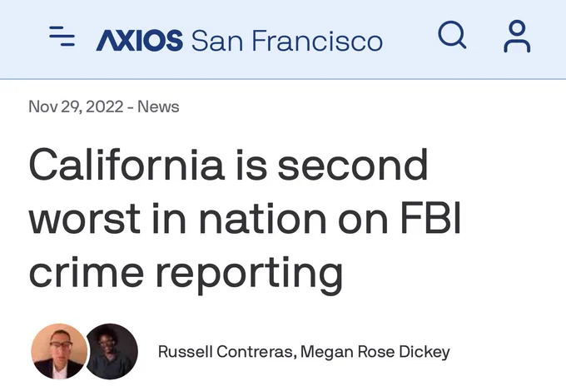
Task: Click Russell Contreras's avatar photo
Action: tap(58, 351)
